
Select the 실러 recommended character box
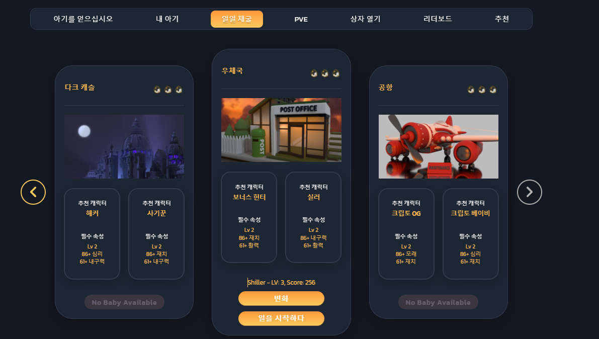[313, 217]
